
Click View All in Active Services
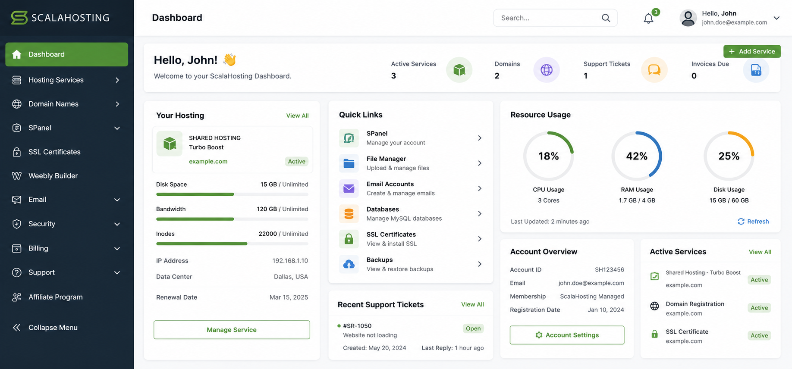coord(760,252)
